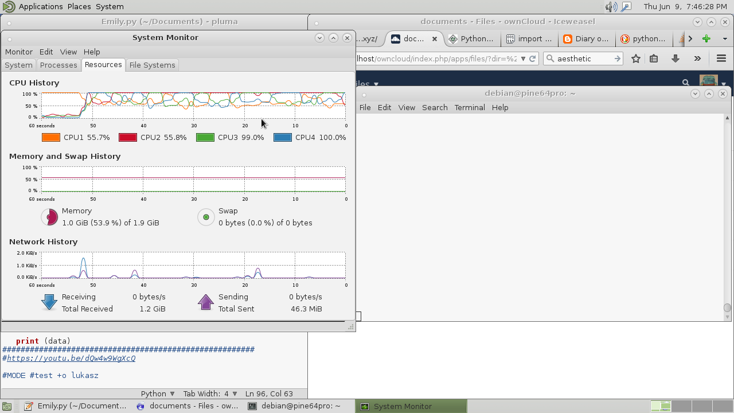The image size is (734, 413).
Task: Click the URL history dropdown arrow
Action: click(x=522, y=59)
